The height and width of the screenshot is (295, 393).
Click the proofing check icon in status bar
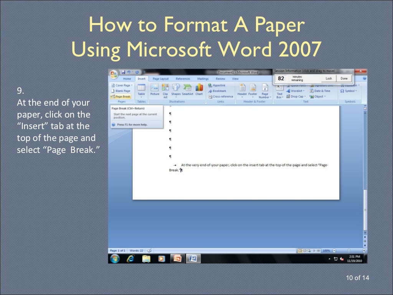[x=150, y=250]
